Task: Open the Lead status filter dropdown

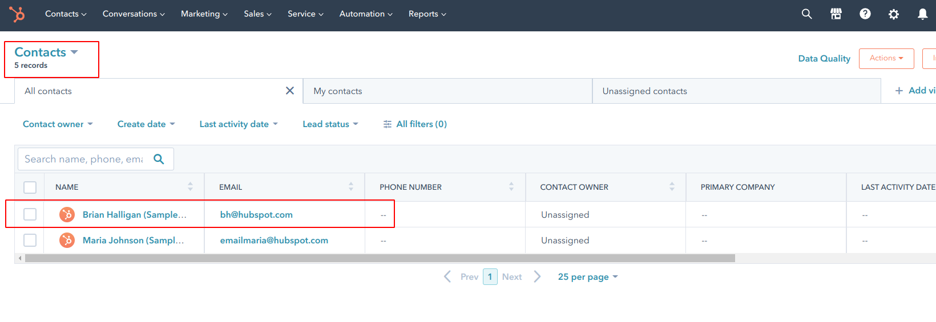Action: click(330, 124)
